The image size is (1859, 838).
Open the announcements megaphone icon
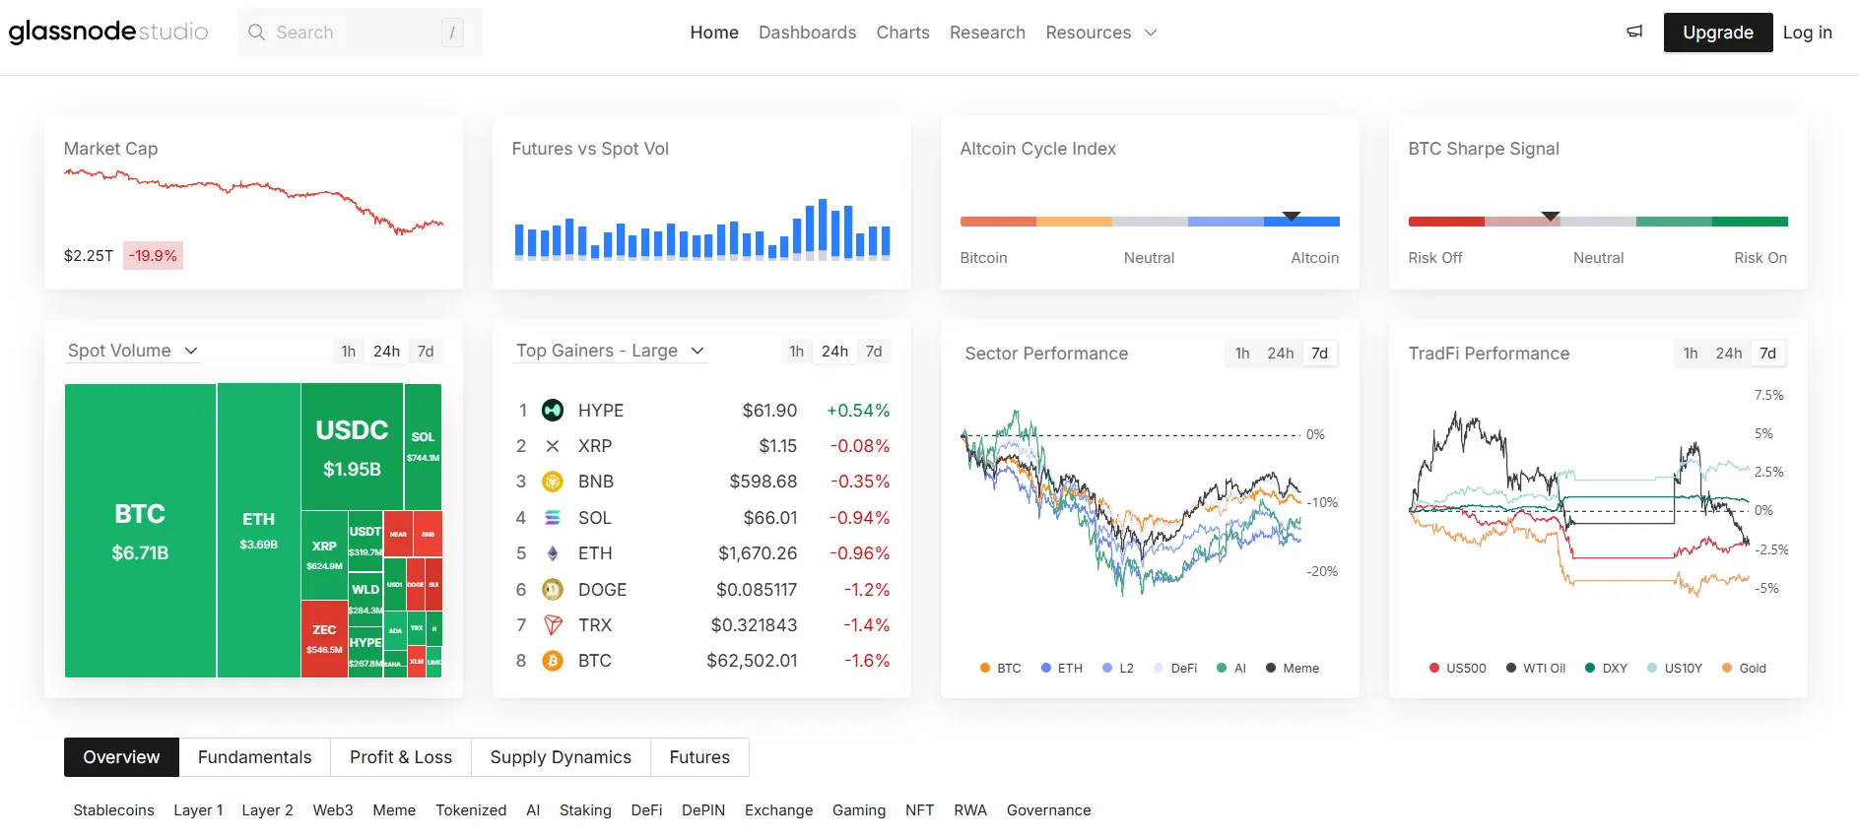[x=1634, y=32]
